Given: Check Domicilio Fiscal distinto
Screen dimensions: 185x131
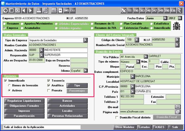Looking at the screenshot, I should click(x=117, y=118).
